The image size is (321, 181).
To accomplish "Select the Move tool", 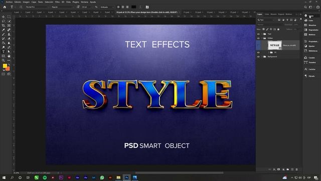I will pos(4,17).
